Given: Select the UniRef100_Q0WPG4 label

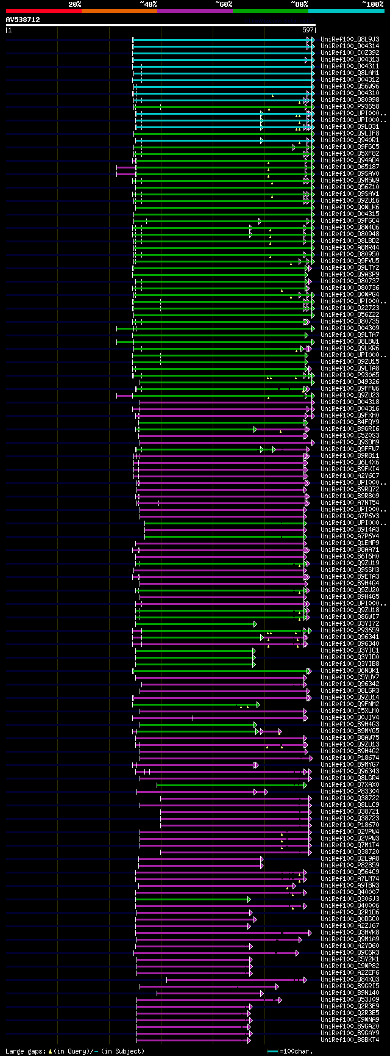Looking at the screenshot, I should 350,294.
